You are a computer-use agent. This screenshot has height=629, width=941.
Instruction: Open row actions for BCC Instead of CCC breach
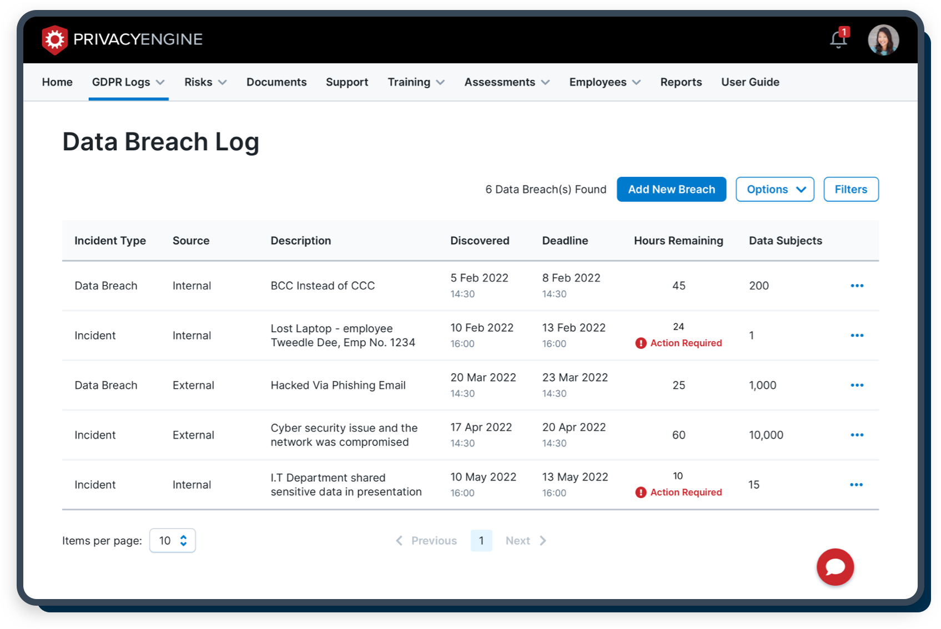[x=857, y=285]
